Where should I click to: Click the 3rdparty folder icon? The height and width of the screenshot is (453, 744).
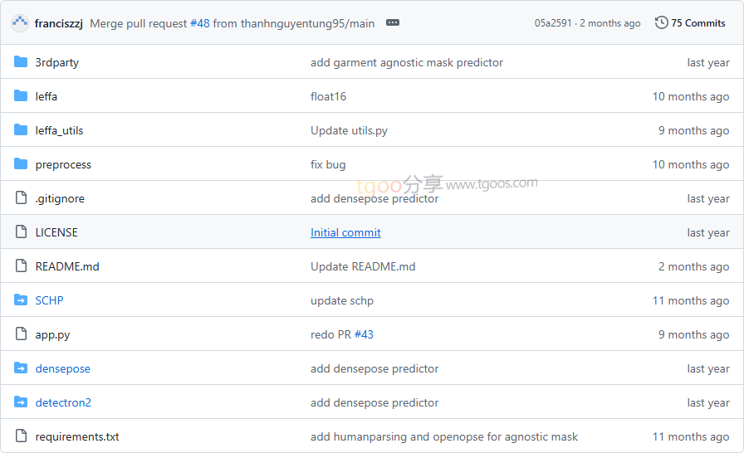pyautogui.click(x=21, y=62)
